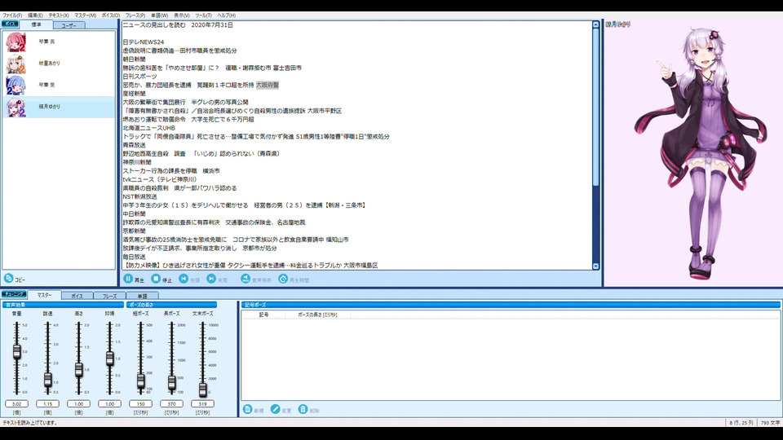Switch to the ユーザー voice list tab
Image resolution: width=783 pixels, height=440 pixels.
(69, 25)
